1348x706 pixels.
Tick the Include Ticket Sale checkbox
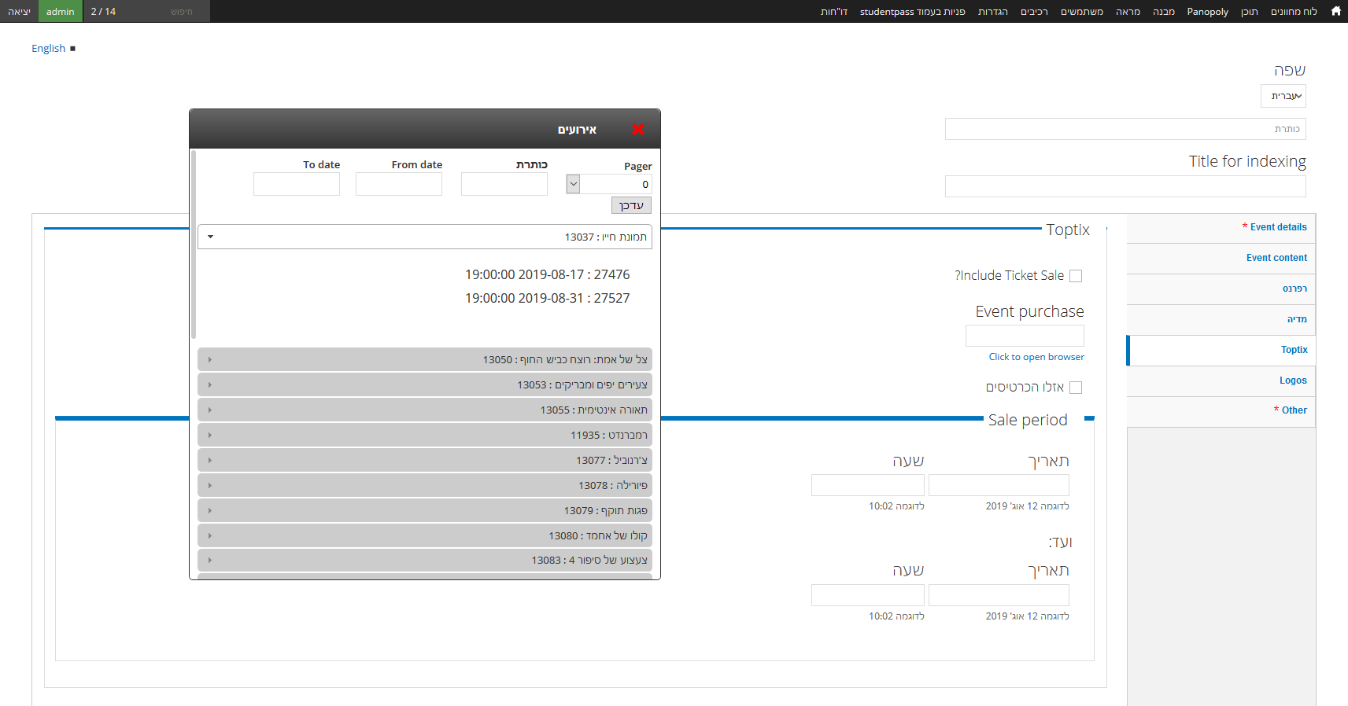click(1076, 276)
